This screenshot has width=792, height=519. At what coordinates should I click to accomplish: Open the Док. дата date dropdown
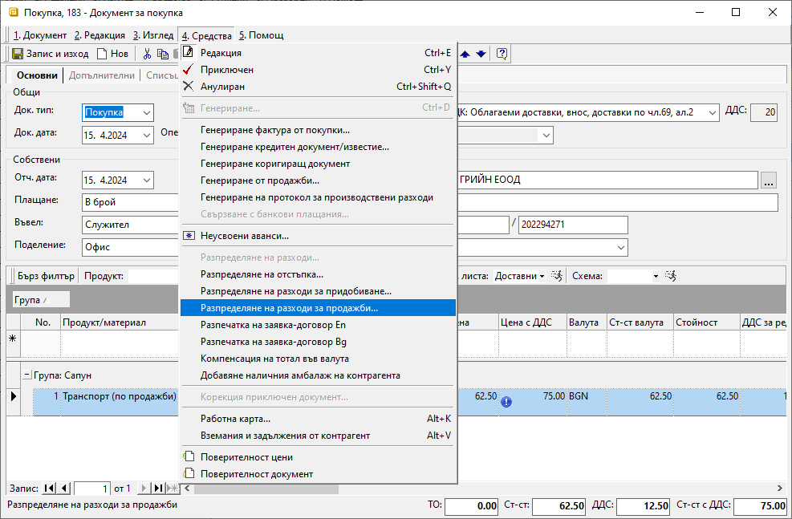click(x=146, y=135)
